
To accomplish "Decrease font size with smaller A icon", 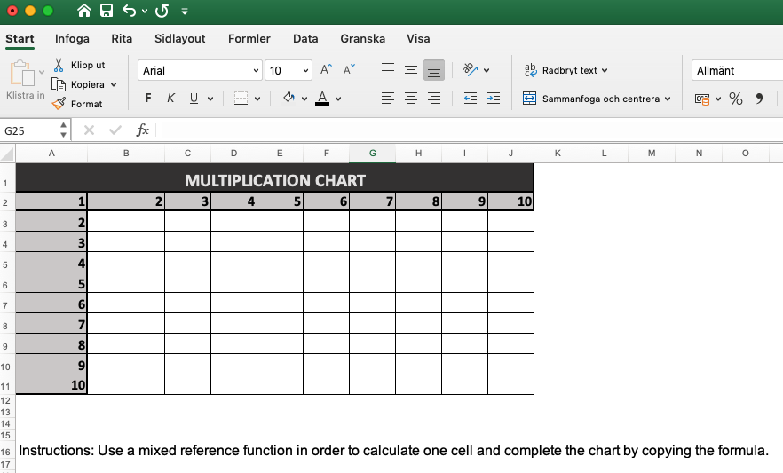I will [x=349, y=69].
